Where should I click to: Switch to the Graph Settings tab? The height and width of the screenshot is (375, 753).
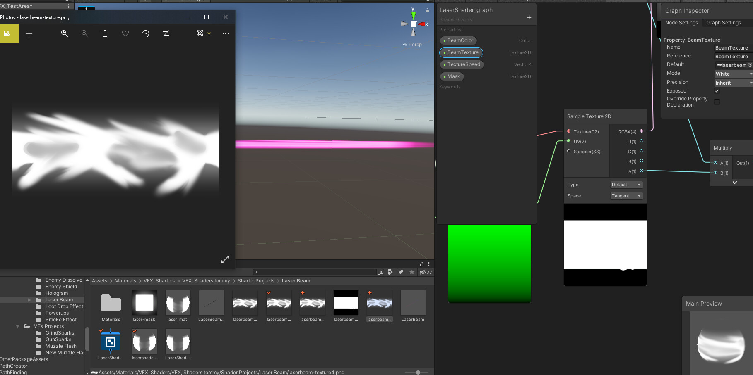[724, 23]
